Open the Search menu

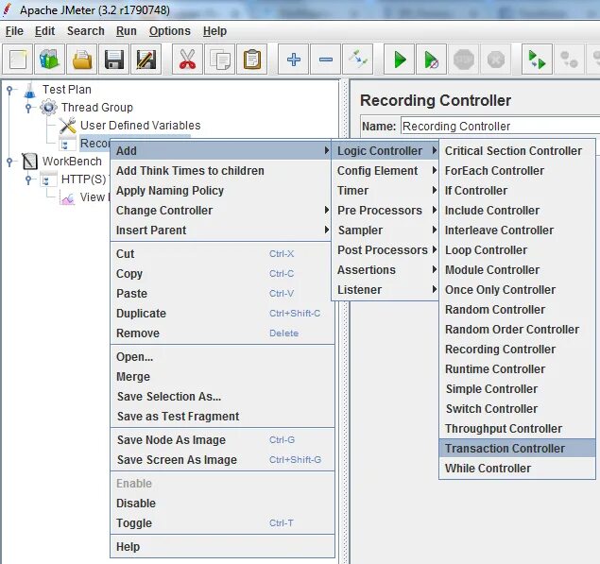click(86, 31)
